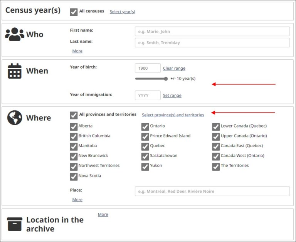Deselect the Quebec checkbox

pos(145,147)
